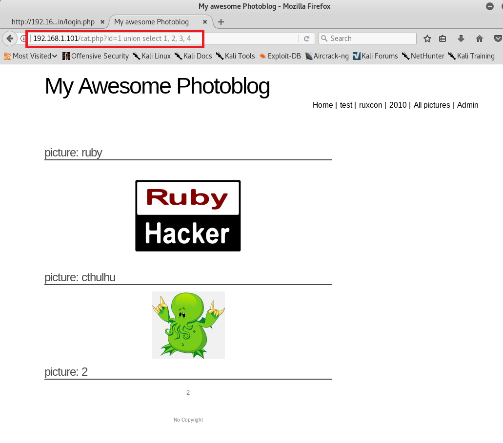
Task: Click the browser back arrow button
Action: tap(10, 39)
